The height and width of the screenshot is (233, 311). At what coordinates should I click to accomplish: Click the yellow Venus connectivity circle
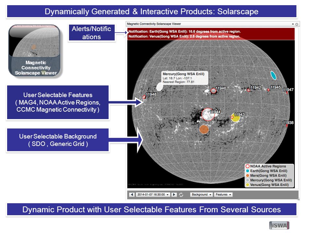236,117
